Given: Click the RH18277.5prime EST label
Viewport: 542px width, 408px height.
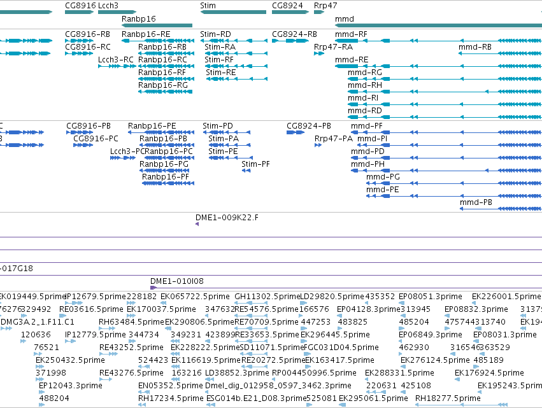Looking at the screenshot, I should click(x=448, y=398).
